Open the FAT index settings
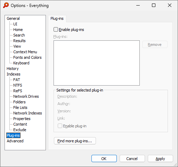 pos(17,80)
